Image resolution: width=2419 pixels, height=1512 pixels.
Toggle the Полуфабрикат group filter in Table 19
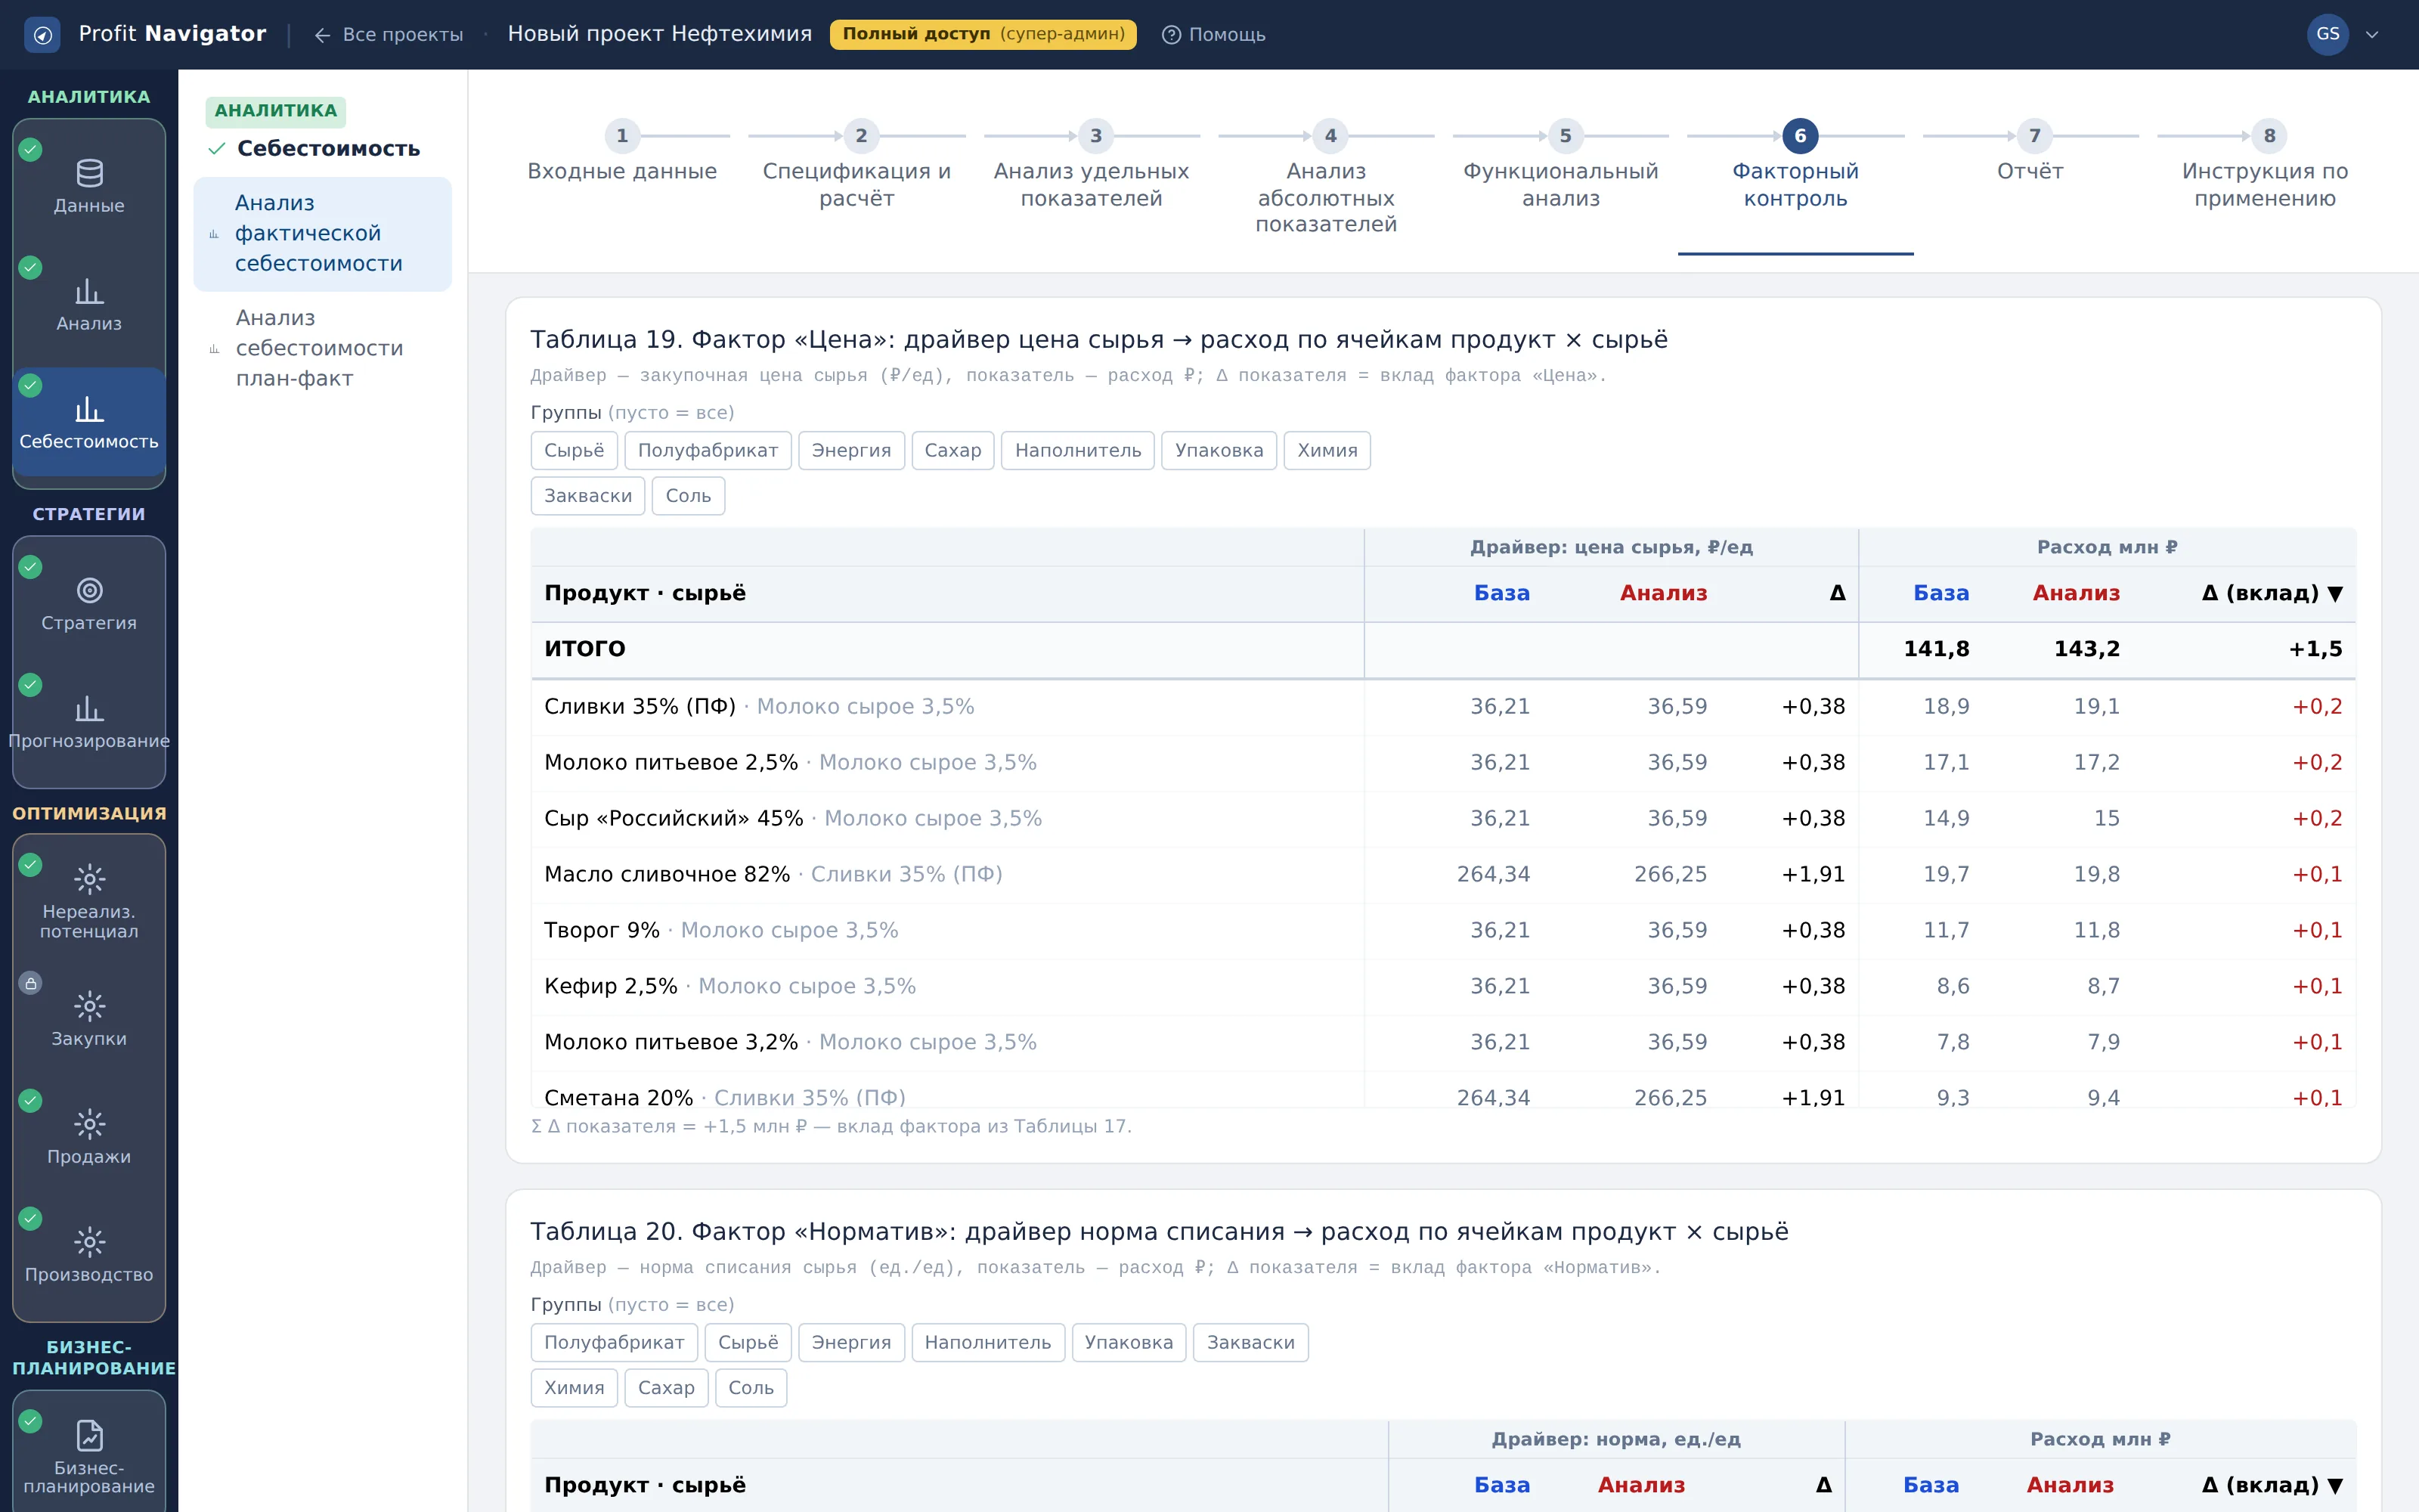point(708,451)
